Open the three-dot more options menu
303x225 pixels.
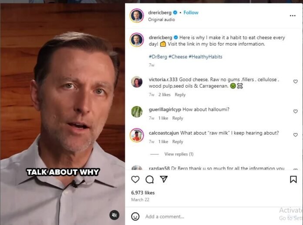(293, 16)
